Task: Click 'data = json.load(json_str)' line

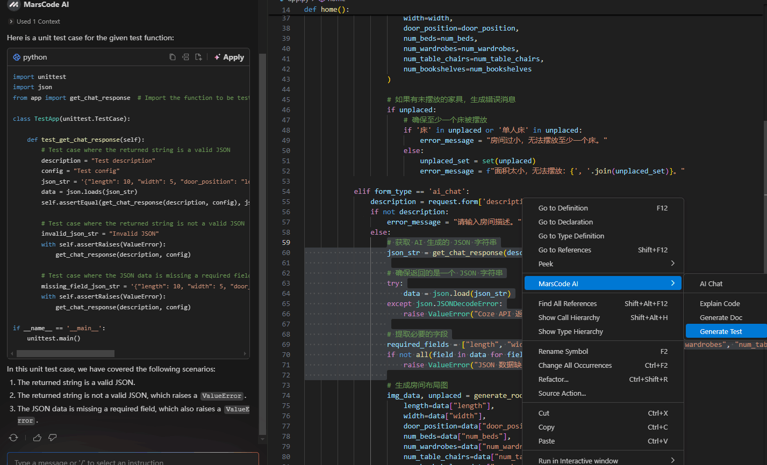Action: click(x=457, y=293)
